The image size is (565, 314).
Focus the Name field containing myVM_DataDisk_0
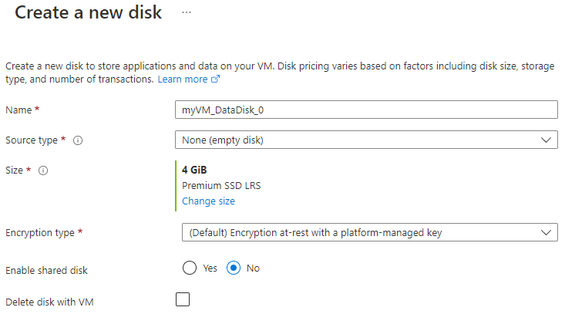(366, 110)
